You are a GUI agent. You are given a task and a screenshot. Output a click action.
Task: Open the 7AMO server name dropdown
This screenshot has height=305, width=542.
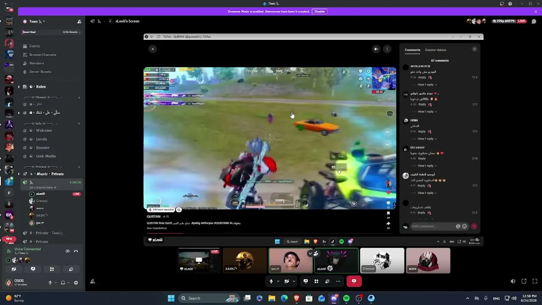(36, 22)
